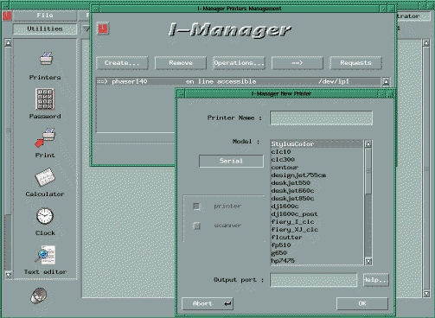Toggle the printer checkbox
Image resolution: width=435 pixels, height=318 pixels.
[196, 207]
